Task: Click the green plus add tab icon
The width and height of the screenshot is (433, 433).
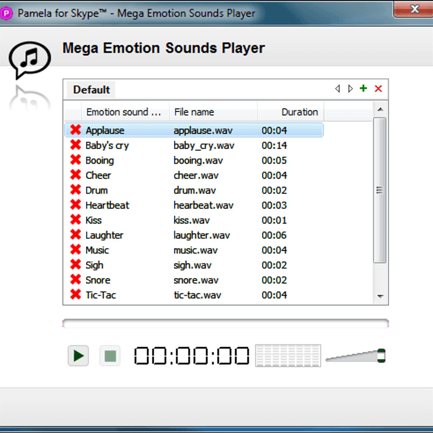Action: tap(363, 88)
